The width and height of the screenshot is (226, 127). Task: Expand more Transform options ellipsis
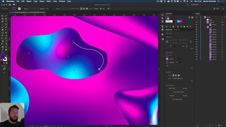click(x=192, y=49)
